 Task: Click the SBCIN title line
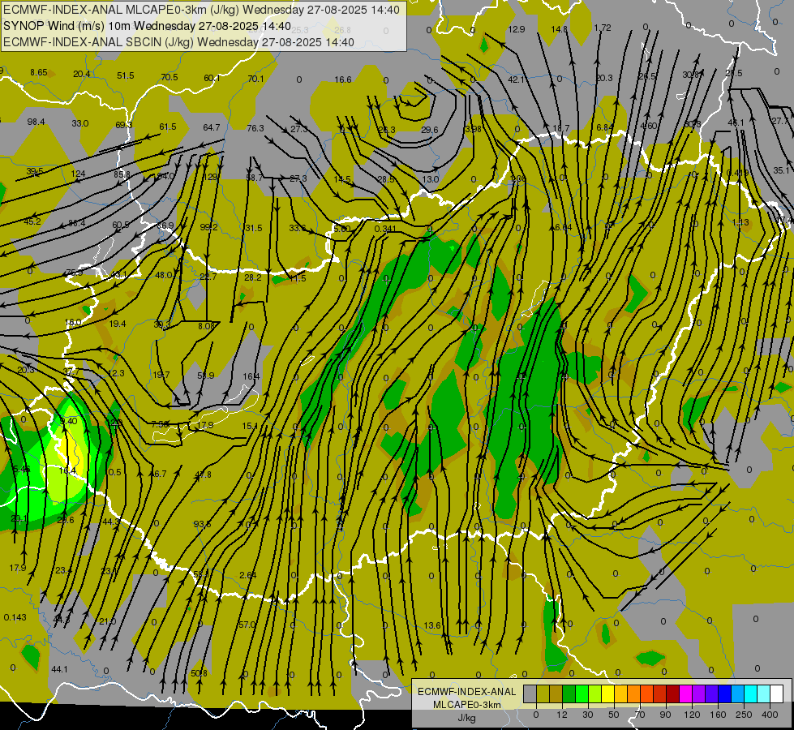coord(178,42)
